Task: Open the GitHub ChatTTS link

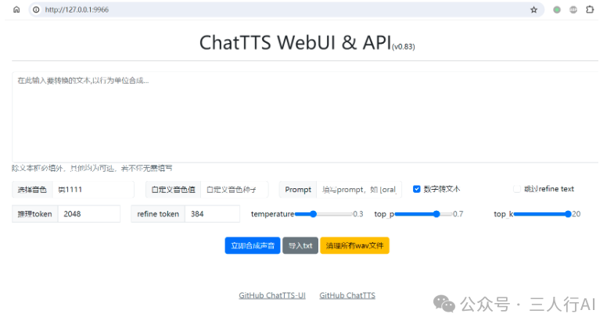Action: (x=347, y=295)
